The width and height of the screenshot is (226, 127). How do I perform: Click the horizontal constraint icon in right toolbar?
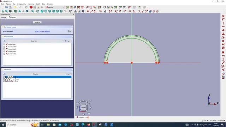(223, 27)
